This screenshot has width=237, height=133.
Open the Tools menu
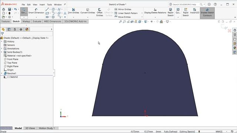tap(49, 4)
